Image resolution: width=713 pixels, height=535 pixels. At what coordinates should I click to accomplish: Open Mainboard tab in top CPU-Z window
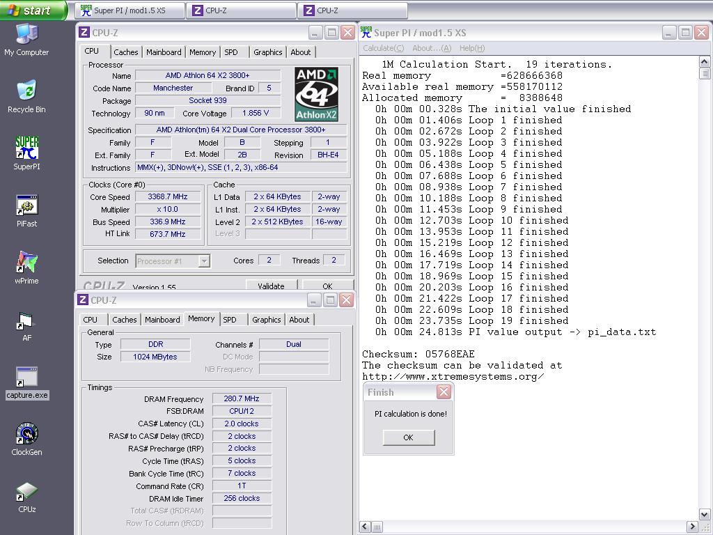[164, 52]
